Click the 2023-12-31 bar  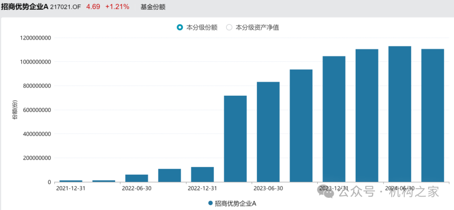click(x=334, y=119)
